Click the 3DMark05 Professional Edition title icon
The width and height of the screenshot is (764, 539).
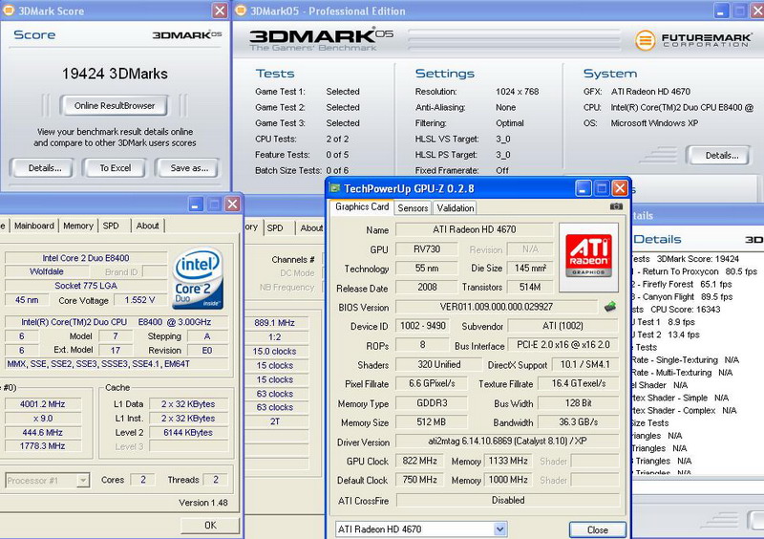pyautogui.click(x=241, y=11)
